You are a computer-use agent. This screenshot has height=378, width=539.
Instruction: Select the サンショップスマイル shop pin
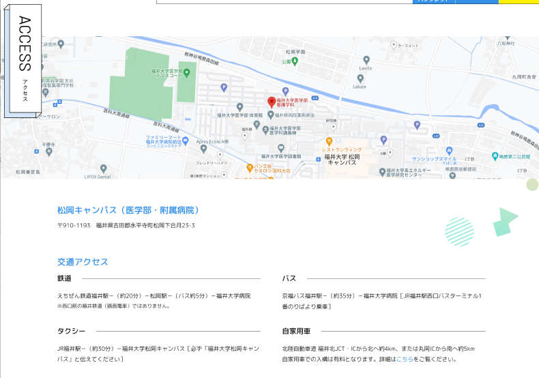450,151
